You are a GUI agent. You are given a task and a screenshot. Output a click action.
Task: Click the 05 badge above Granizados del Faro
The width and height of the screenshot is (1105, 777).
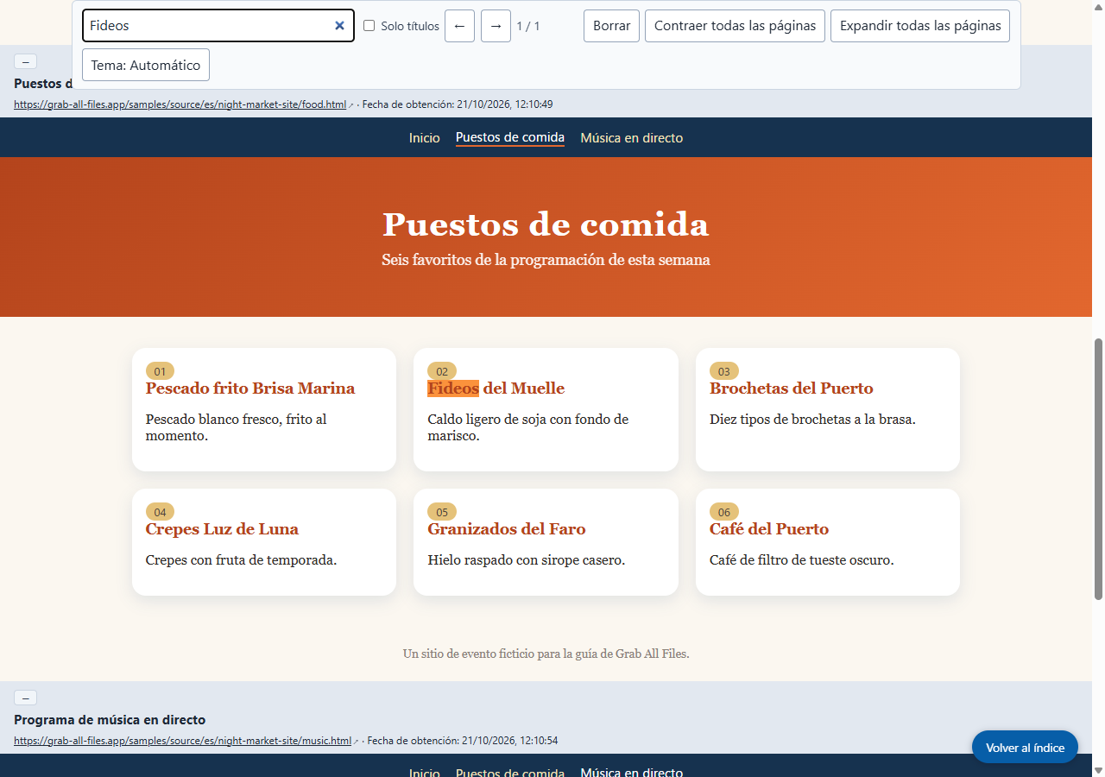pyautogui.click(x=442, y=512)
